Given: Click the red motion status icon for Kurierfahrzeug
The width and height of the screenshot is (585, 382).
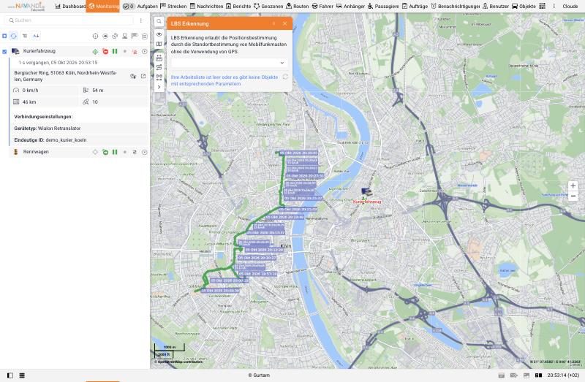Looking at the screenshot, I should pyautogui.click(x=105, y=51).
